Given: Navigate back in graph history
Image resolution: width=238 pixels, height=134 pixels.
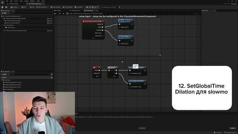Looking at the screenshot, I should (60, 13).
